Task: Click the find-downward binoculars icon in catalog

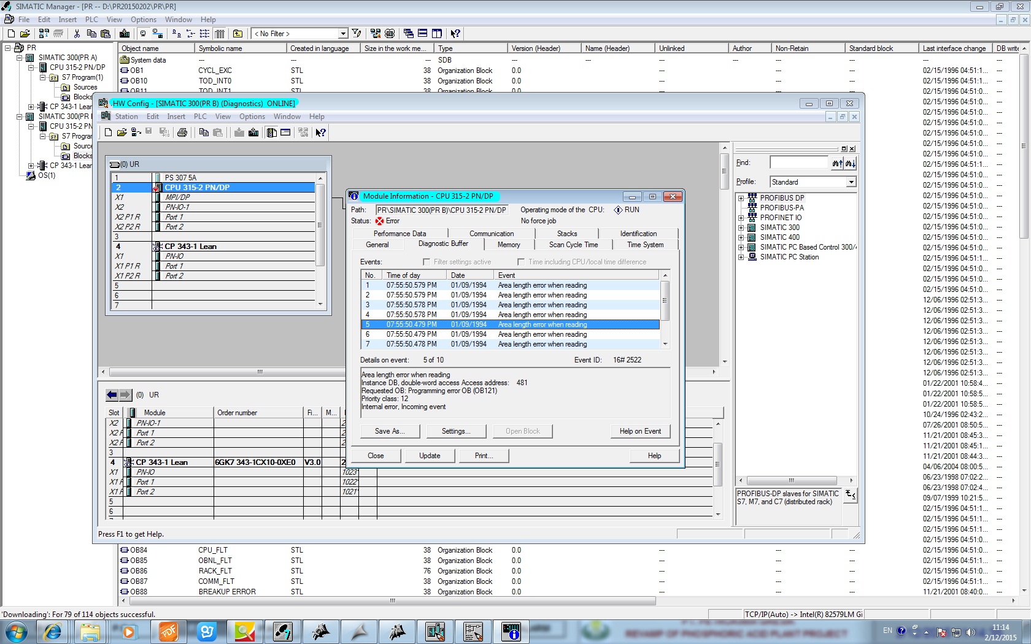Action: point(850,163)
